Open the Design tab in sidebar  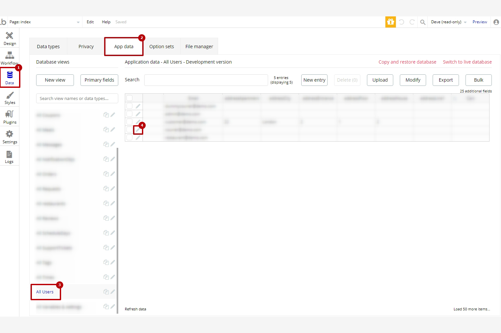pyautogui.click(x=10, y=38)
